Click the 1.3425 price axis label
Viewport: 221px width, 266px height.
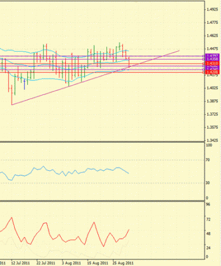[213, 141]
